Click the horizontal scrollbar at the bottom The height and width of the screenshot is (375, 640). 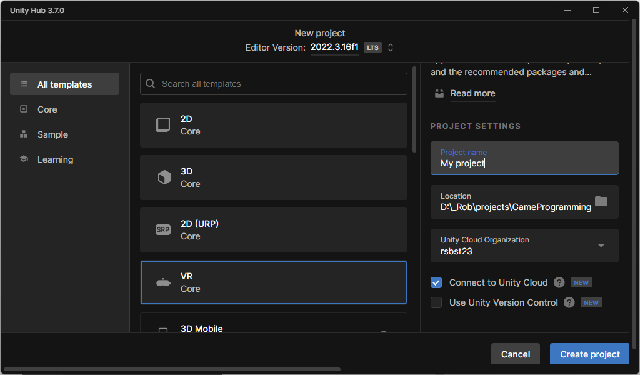[172, 369]
